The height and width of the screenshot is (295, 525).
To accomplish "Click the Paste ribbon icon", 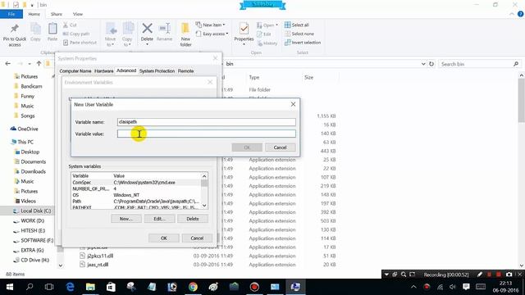I will point(52,33).
